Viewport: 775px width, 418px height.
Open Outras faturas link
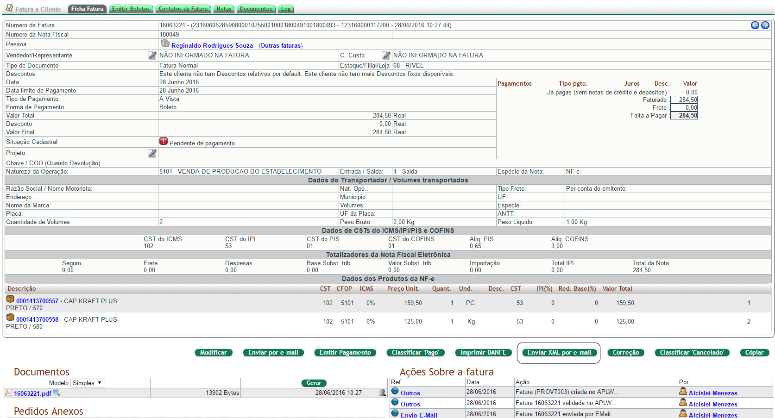click(281, 45)
